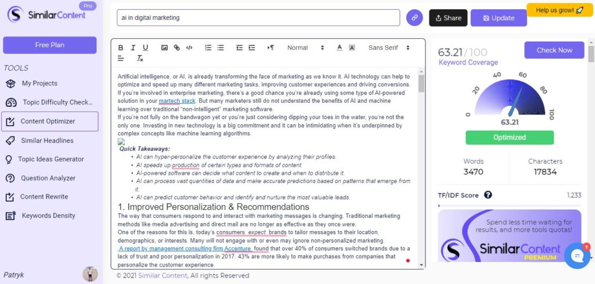The image size is (595, 284).
Task: Click the Help us grow button
Action: pos(559,10)
